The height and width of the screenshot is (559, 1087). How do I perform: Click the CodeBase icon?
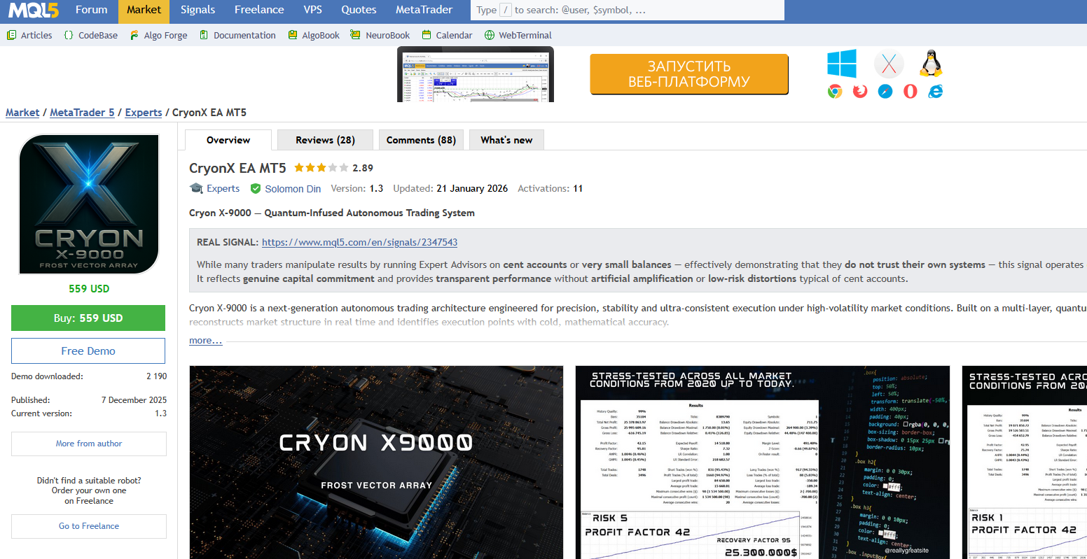[x=69, y=35]
